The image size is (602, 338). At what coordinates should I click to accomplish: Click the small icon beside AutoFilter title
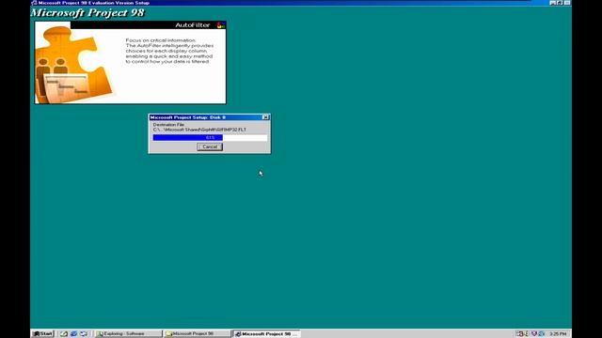coord(221,25)
